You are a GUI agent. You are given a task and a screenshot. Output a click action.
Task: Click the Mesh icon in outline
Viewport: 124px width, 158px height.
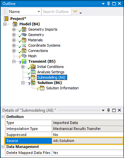(x=24, y=56)
